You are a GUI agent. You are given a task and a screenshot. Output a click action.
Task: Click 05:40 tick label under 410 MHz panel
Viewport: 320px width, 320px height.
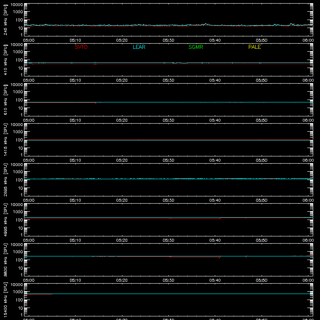click(215, 80)
